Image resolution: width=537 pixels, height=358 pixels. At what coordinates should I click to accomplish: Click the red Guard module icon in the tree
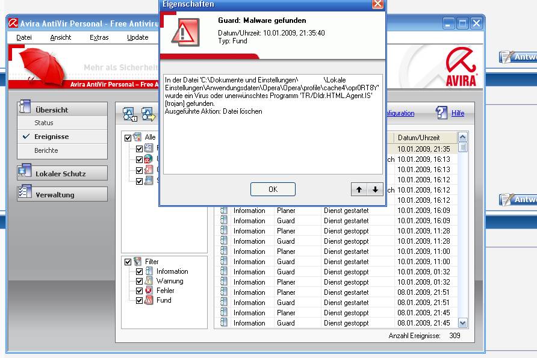pos(148,170)
